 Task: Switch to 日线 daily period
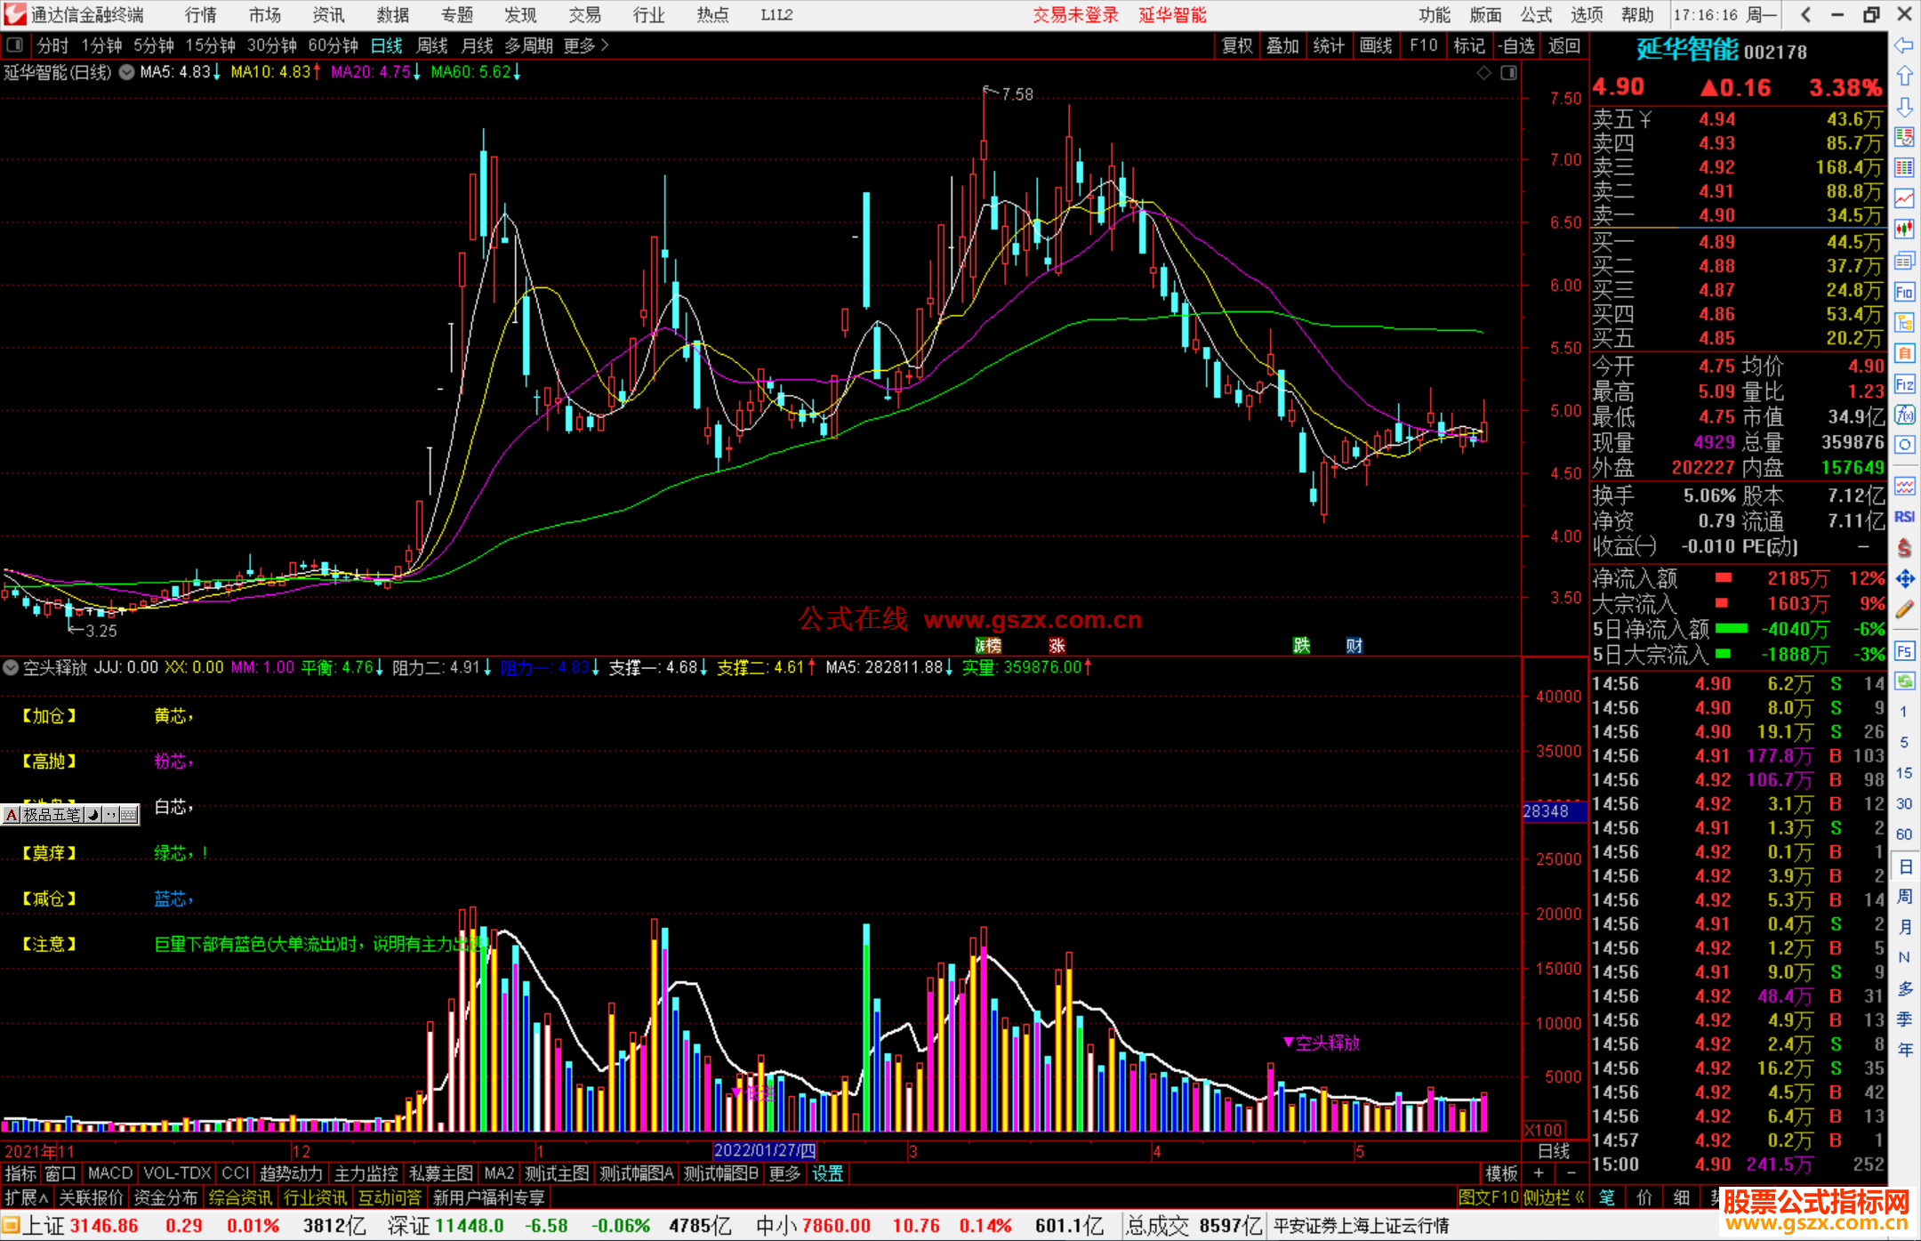[387, 45]
